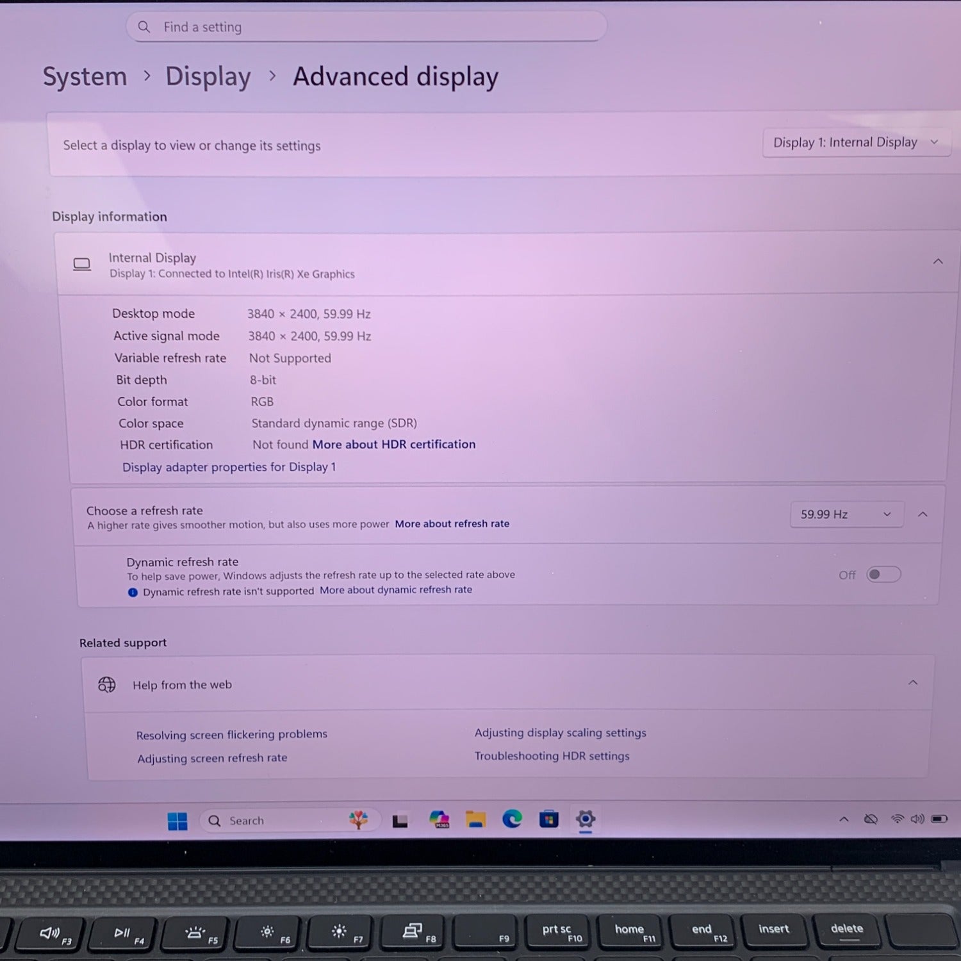Open Task View from the taskbar

click(400, 821)
